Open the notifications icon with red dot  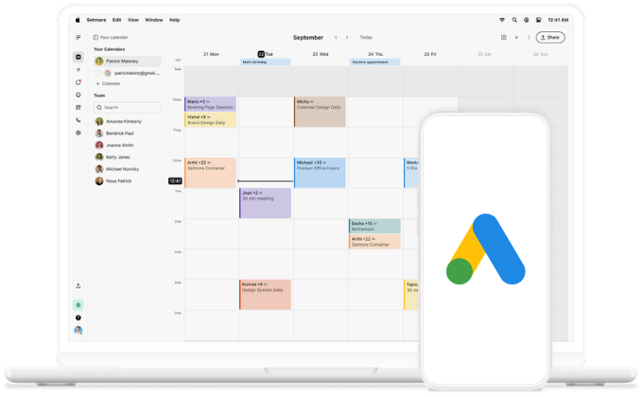pos(78,82)
